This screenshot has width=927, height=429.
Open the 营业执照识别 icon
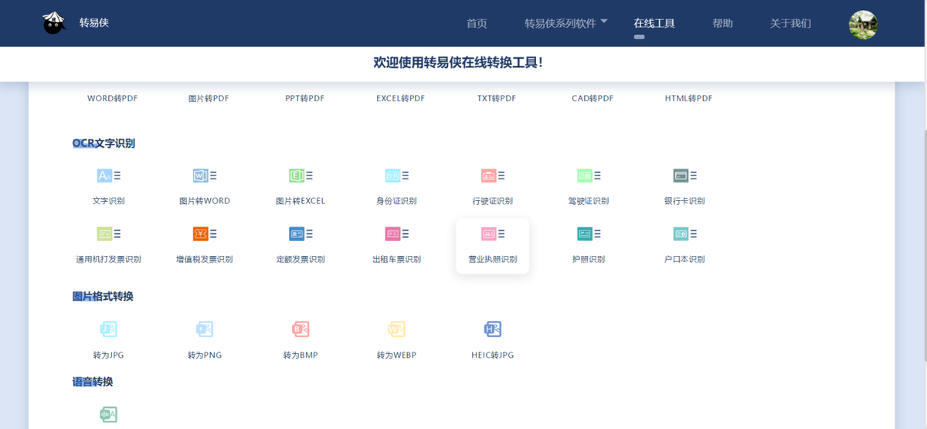pos(493,233)
